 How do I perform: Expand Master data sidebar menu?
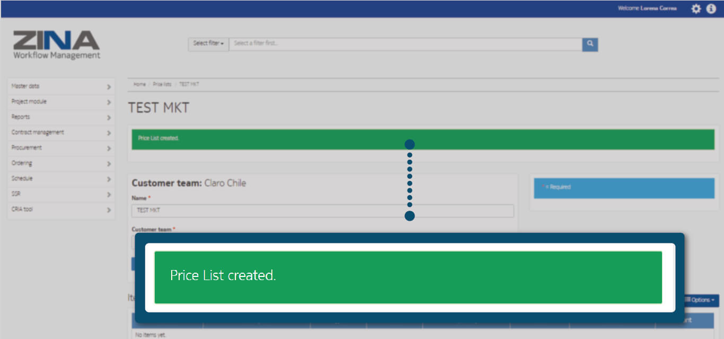(x=61, y=86)
